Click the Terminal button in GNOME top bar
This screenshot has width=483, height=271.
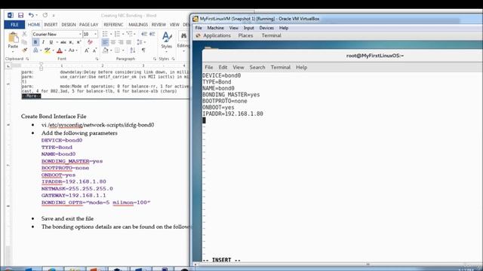[272, 35]
